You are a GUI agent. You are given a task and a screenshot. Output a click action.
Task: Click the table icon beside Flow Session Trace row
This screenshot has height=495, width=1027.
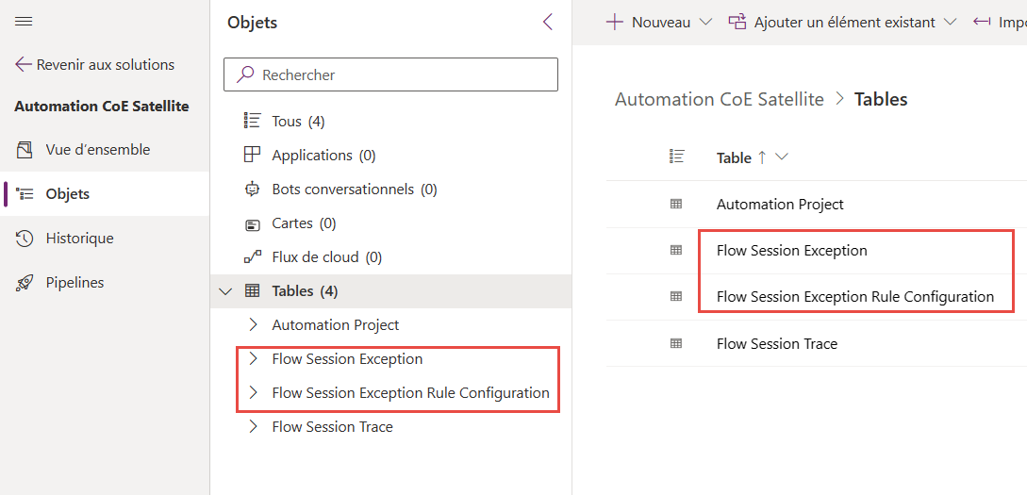coord(675,343)
